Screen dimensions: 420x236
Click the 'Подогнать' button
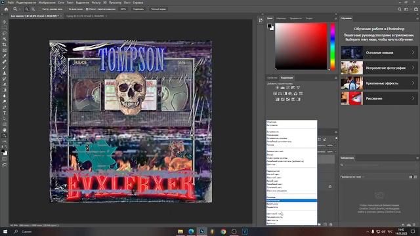[138, 9]
